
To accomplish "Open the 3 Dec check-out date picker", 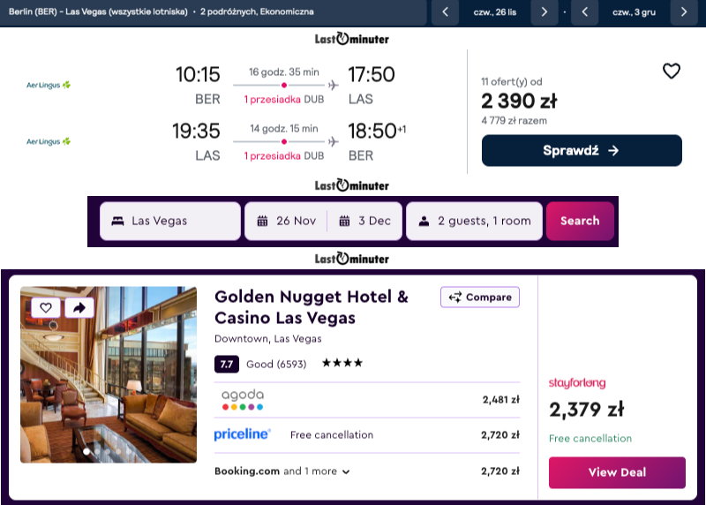I will click(x=364, y=221).
